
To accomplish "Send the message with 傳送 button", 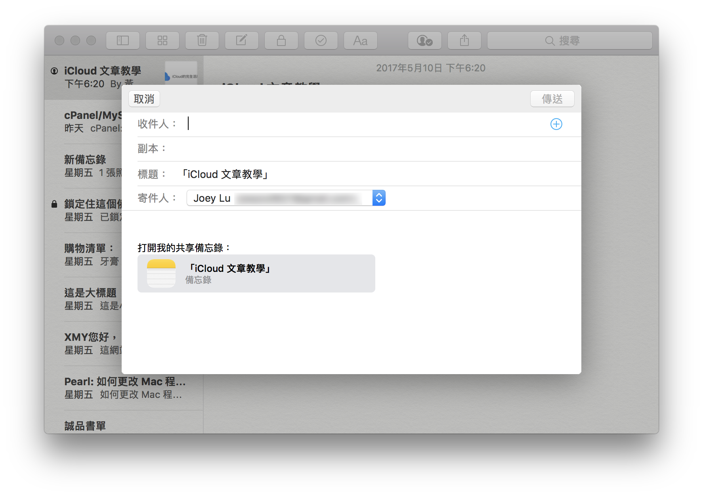I will pos(552,99).
